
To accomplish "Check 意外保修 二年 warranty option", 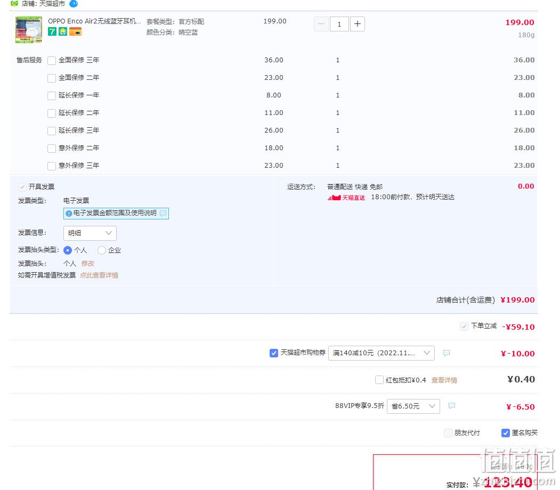I will (52, 148).
